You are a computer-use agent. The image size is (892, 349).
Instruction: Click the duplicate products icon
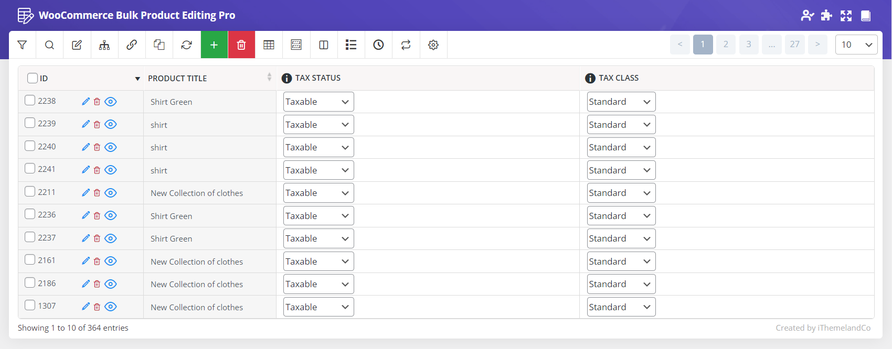(x=159, y=45)
